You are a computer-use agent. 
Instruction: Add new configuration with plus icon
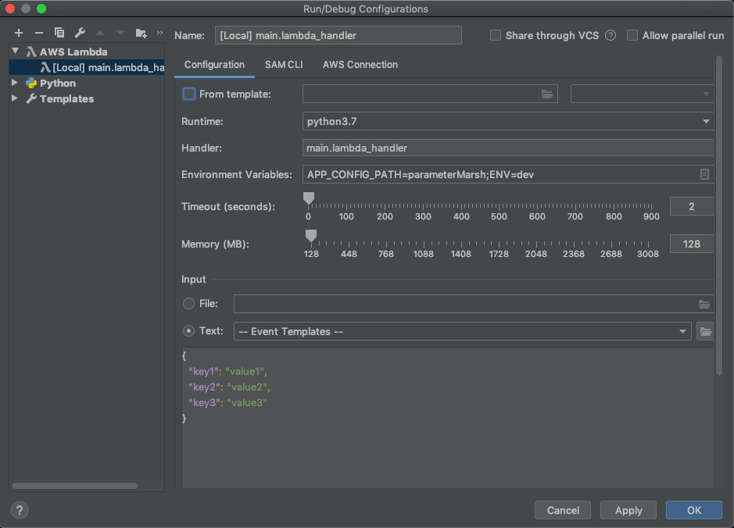(19, 33)
